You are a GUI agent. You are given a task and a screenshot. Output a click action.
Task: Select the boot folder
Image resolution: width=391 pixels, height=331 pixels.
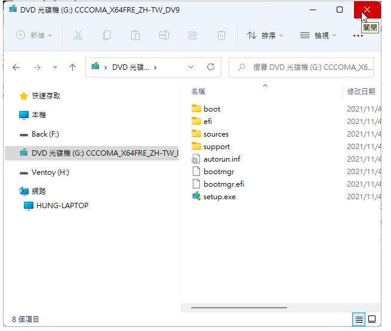tap(212, 109)
